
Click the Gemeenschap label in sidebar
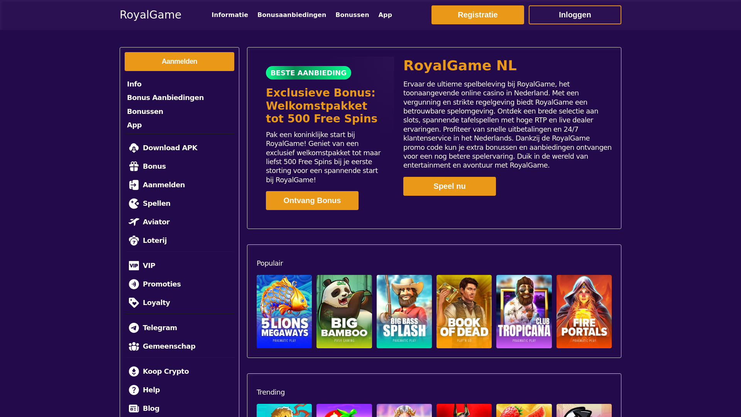(x=169, y=346)
